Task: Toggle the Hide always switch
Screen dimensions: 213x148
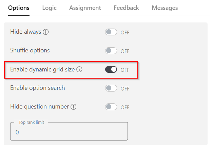Action: point(111,32)
